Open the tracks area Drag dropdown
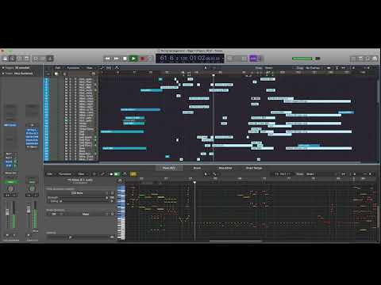 coord(313,68)
